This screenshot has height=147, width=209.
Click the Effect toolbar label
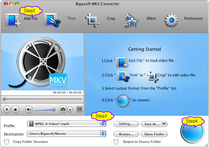tap(151, 18)
